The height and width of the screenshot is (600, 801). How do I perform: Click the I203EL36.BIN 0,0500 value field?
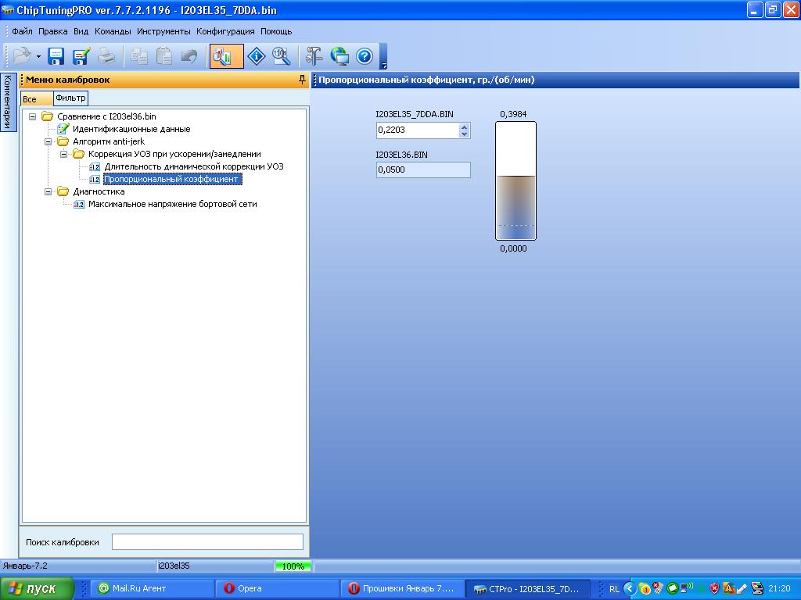point(423,170)
